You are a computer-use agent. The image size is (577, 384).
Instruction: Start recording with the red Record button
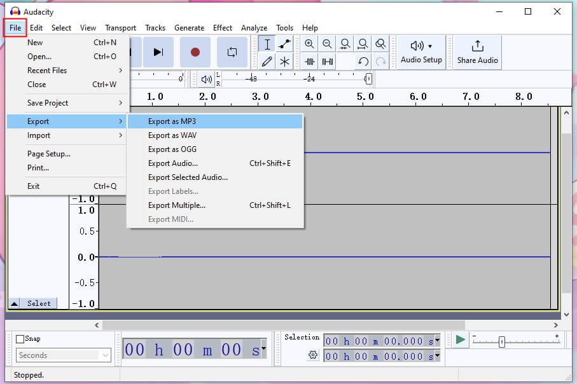(195, 52)
